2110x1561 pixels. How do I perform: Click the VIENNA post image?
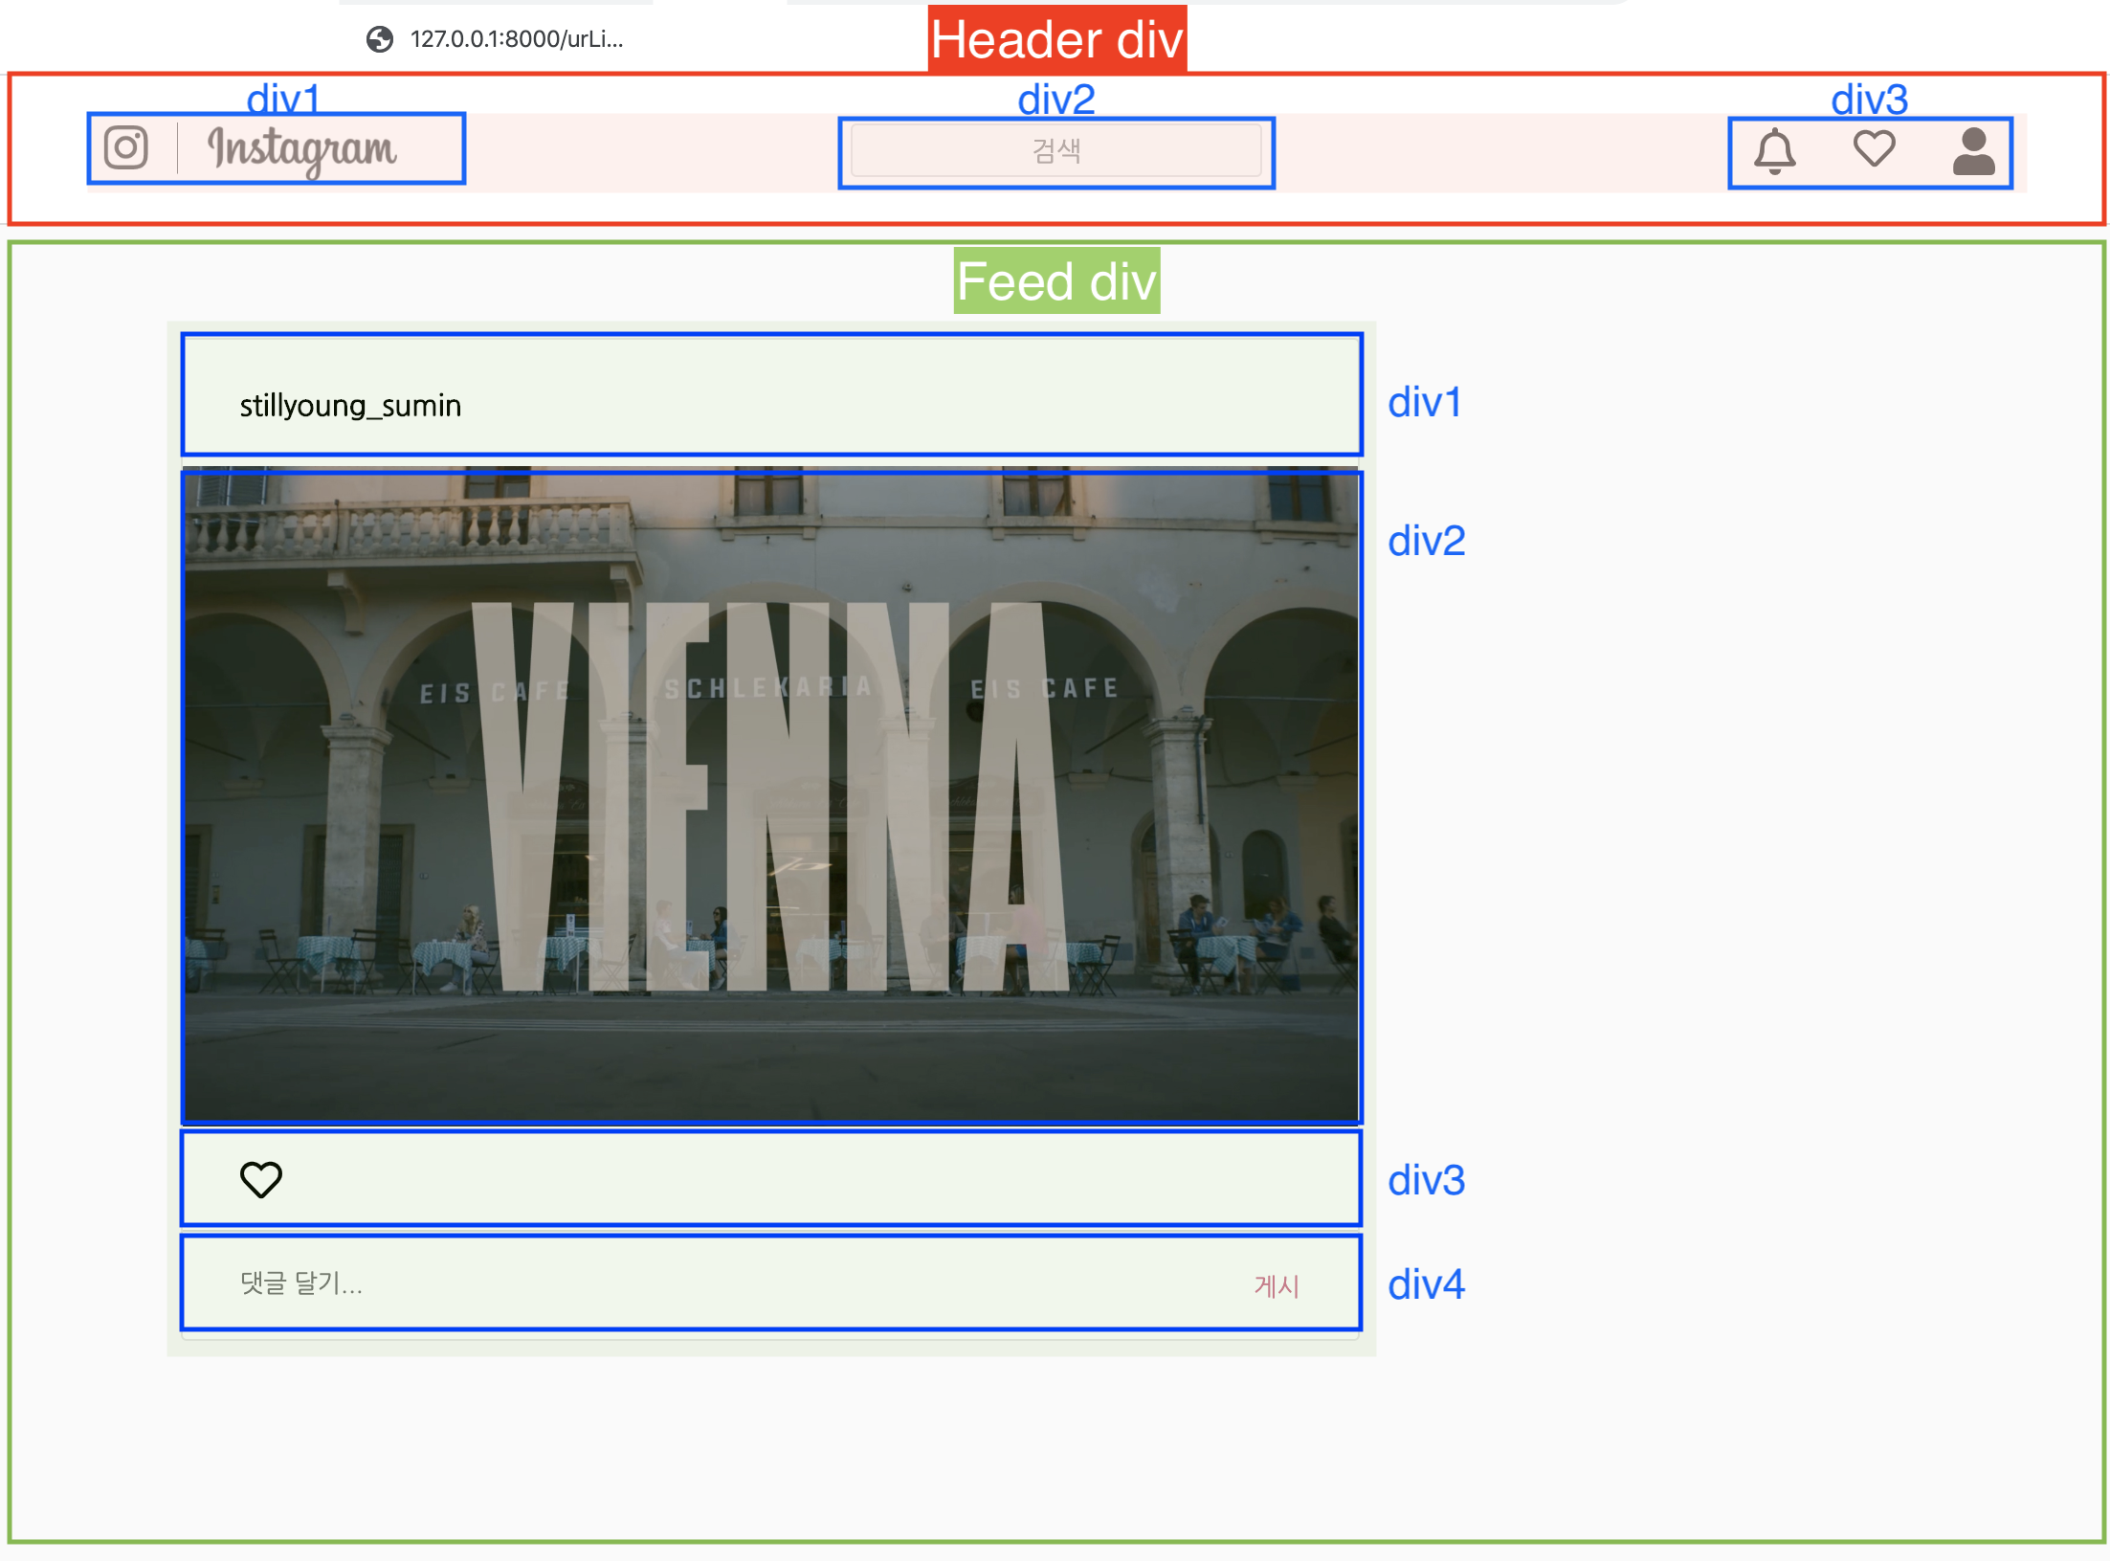click(771, 794)
